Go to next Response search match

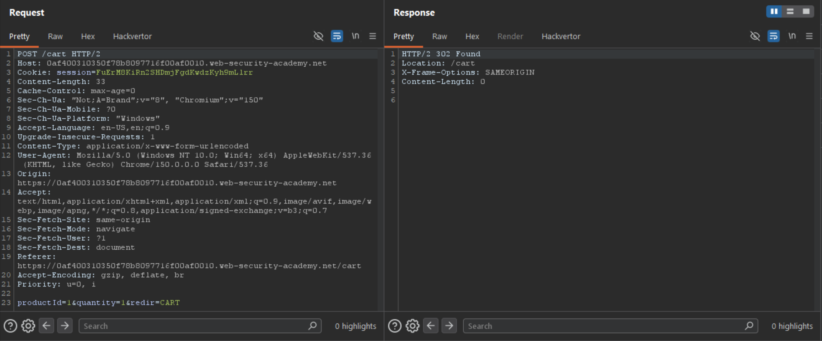pyautogui.click(x=449, y=326)
